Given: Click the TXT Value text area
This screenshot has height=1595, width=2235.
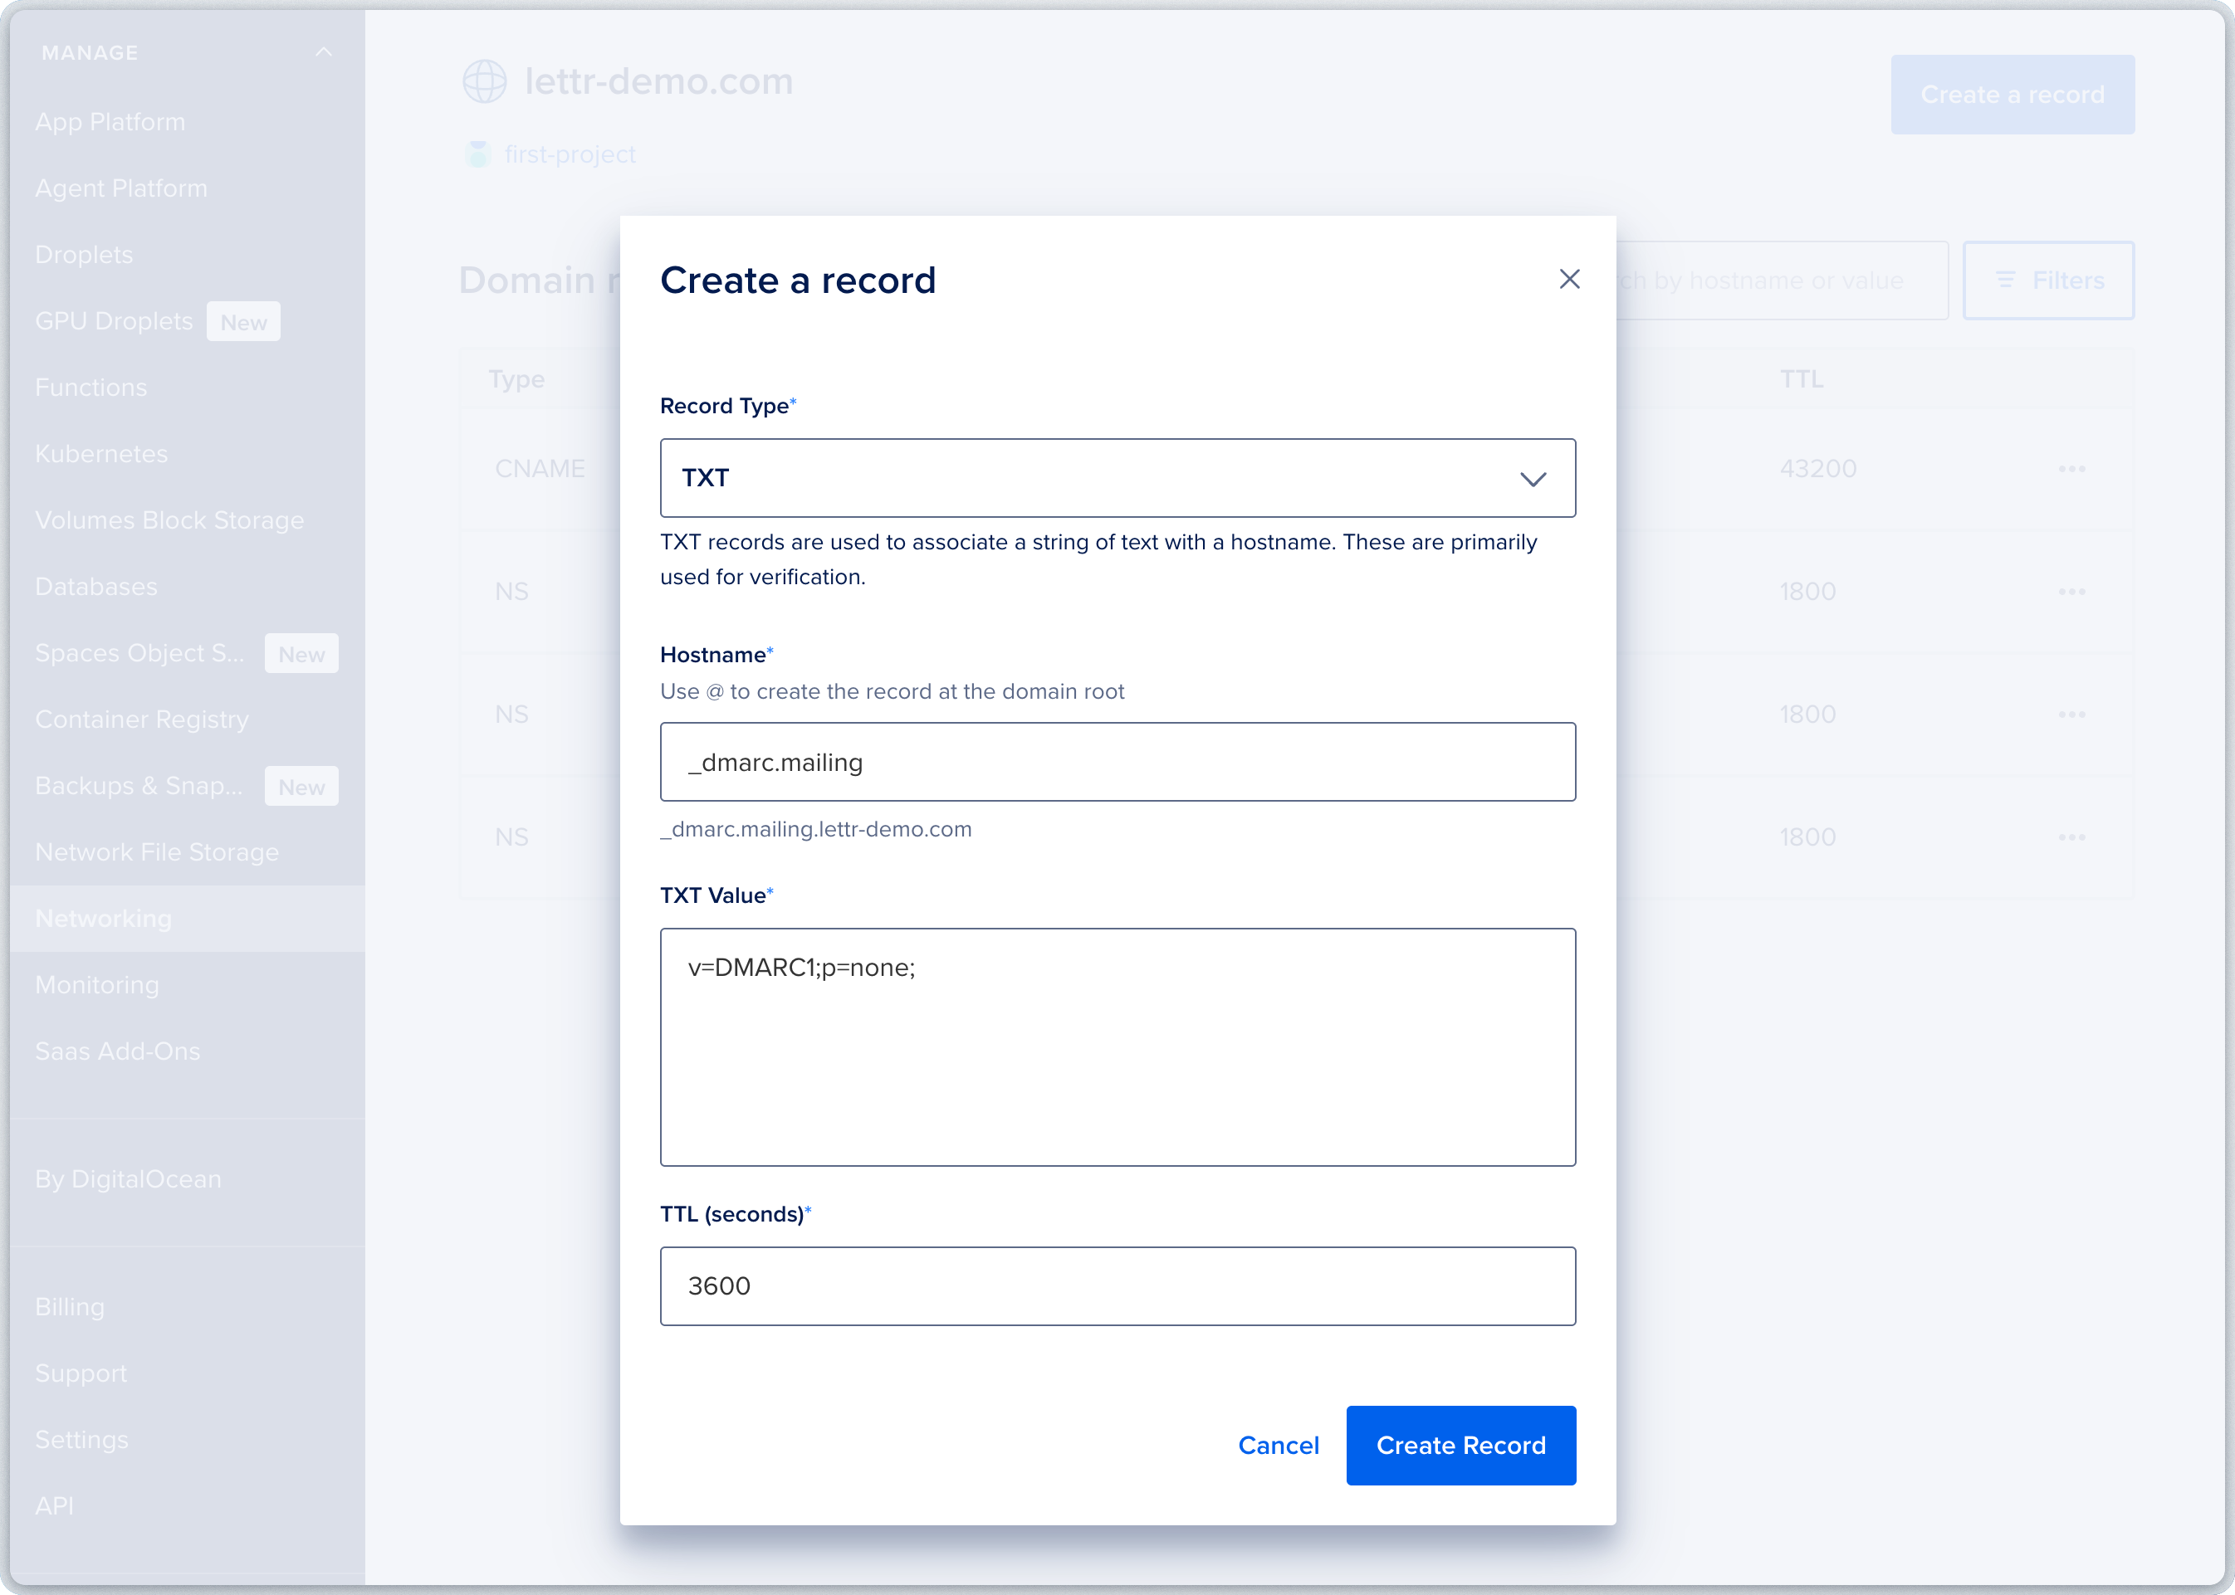Looking at the screenshot, I should pos(1117,1046).
